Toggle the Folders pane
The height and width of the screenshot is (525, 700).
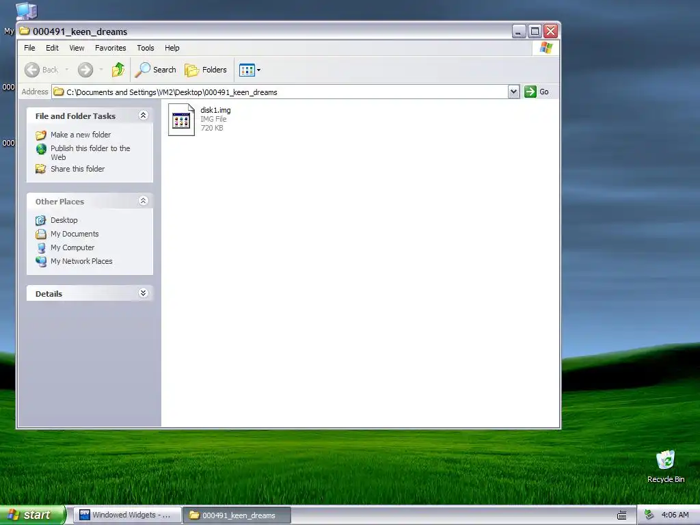click(x=206, y=70)
